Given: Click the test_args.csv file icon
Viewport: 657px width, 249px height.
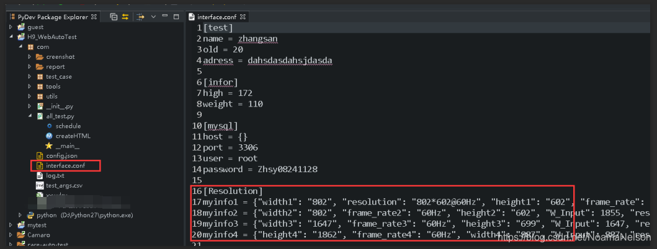Looking at the screenshot, I should click(40, 185).
